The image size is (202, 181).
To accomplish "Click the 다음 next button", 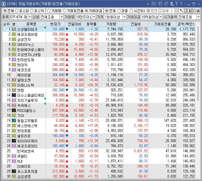I will point(196,11).
